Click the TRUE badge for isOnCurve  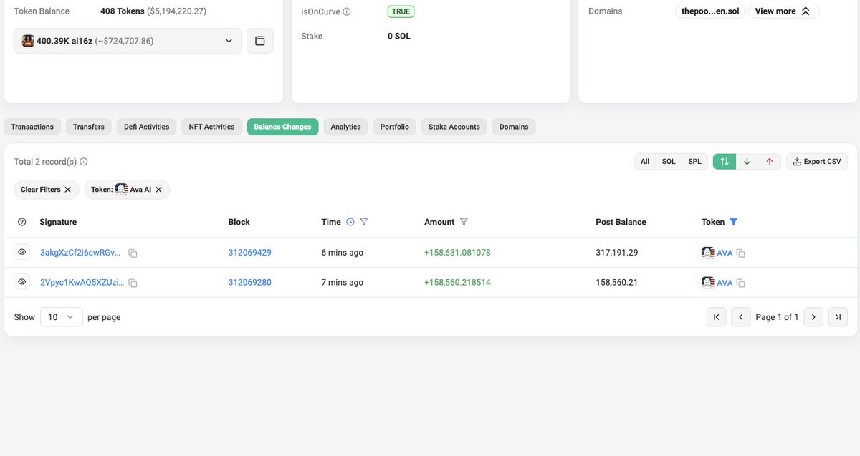401,11
